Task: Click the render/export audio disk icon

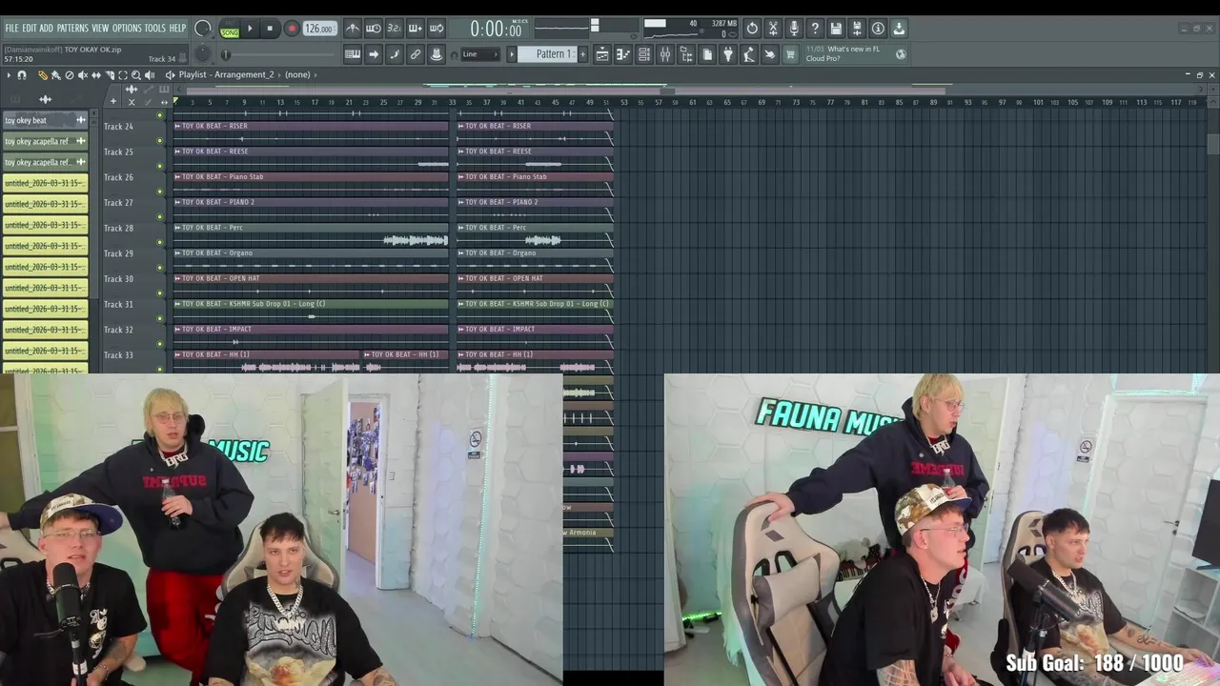Action: click(x=857, y=29)
